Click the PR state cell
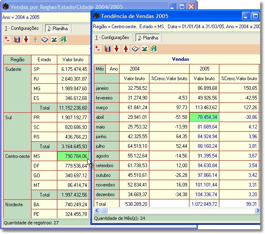Screen dimensions: 265x234 pyautogui.click(x=44, y=118)
